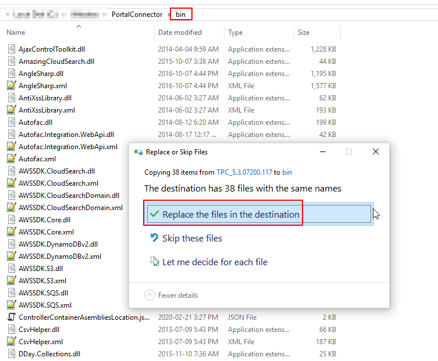Click the 2015-10-07 3:38 AM date cell
This screenshot has width=438, height=361.
[188, 62]
